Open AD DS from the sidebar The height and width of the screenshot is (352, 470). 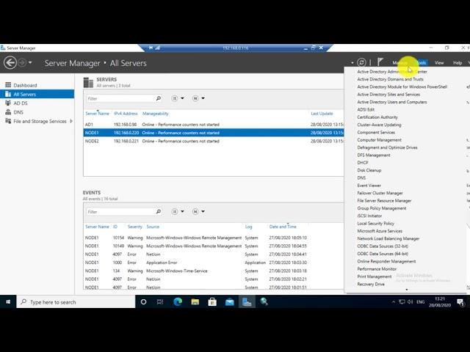pyautogui.click(x=21, y=103)
